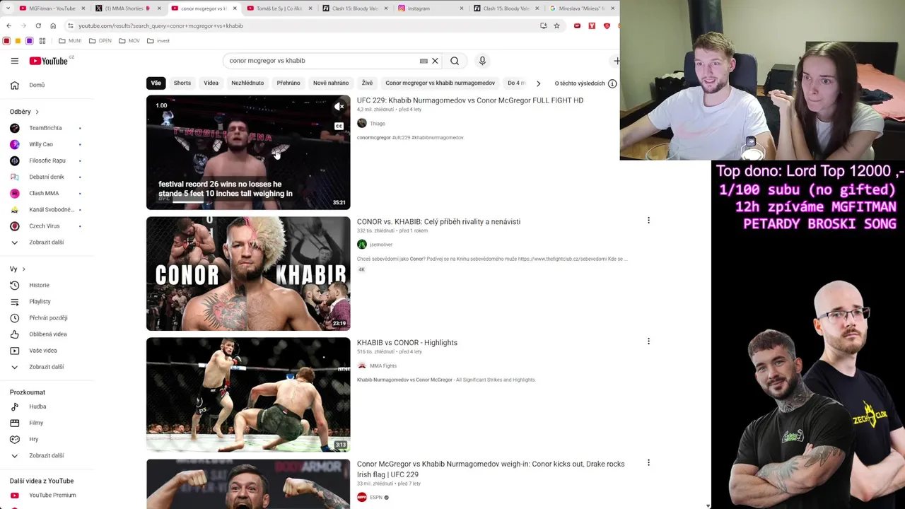
Task: Clear the search query with X
Action: pos(435,61)
